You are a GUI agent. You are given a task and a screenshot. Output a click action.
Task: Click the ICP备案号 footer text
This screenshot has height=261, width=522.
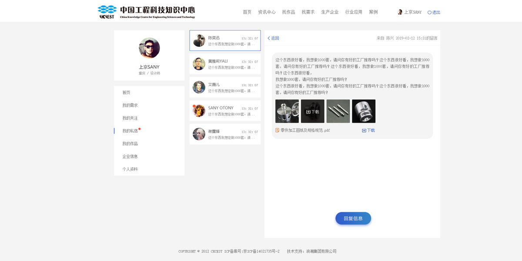pyautogui.click(x=252, y=251)
